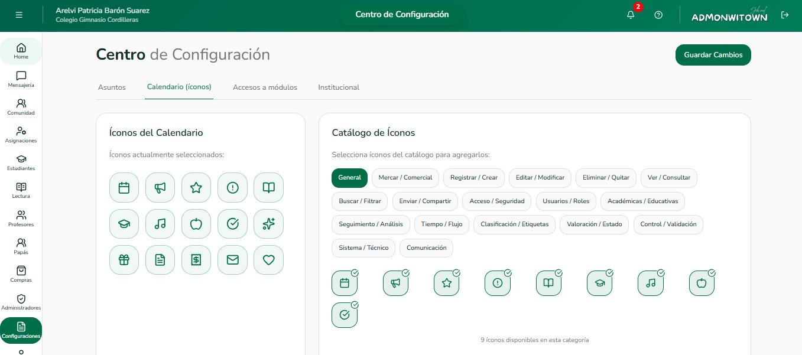Screen dimensions: 802x355
Task: Filter by Académicas / Educativas category
Action: (643, 201)
